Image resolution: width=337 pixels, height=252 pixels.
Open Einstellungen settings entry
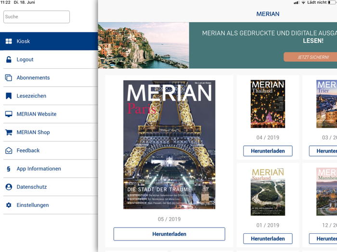49,205
